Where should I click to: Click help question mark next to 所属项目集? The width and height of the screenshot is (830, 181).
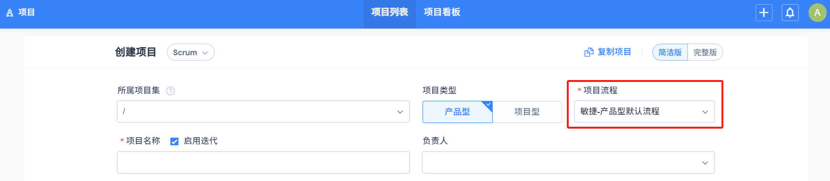pyautogui.click(x=170, y=90)
